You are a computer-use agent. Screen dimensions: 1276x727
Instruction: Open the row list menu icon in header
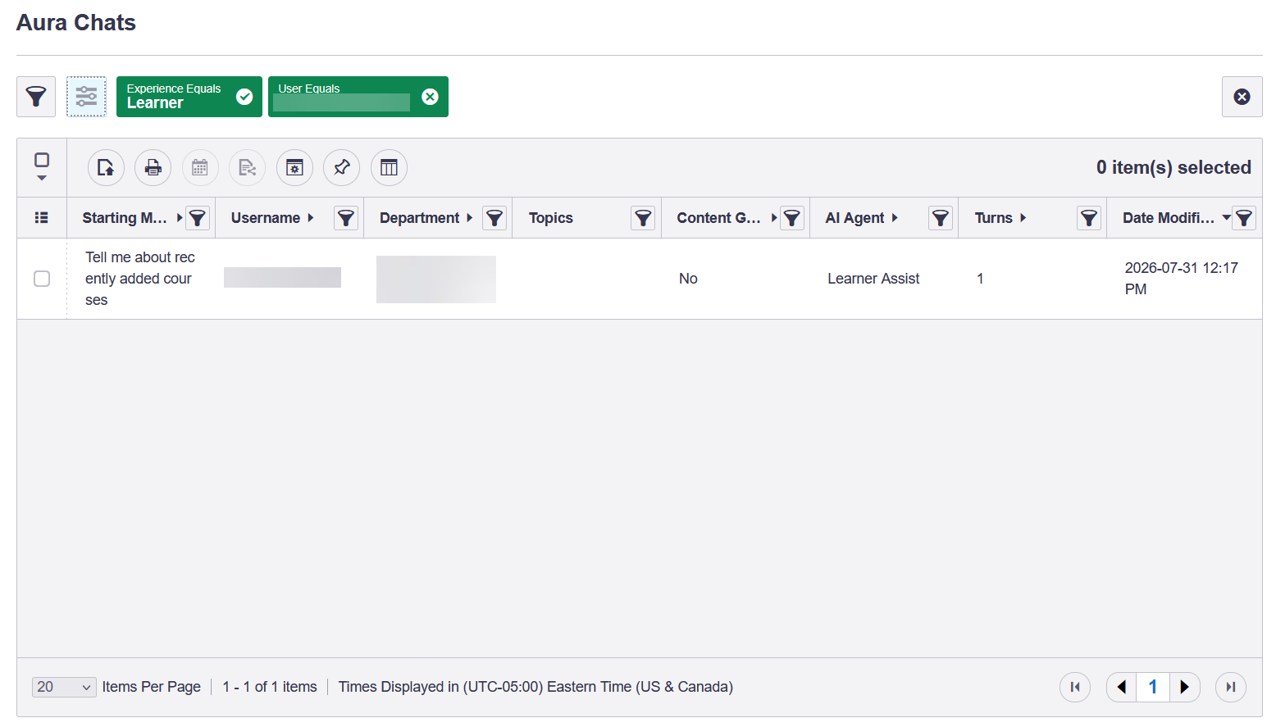pyautogui.click(x=41, y=218)
